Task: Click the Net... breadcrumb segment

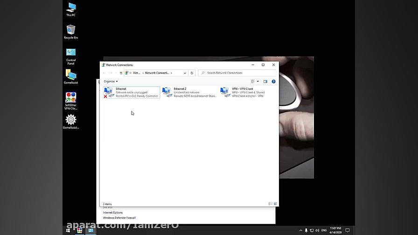Action: tap(137, 73)
